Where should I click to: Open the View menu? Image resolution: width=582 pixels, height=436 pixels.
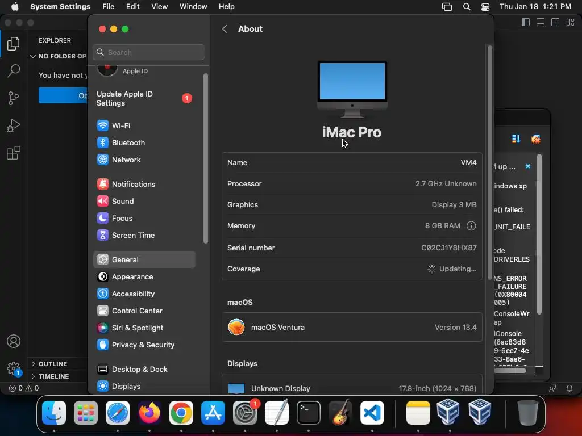[x=159, y=7]
